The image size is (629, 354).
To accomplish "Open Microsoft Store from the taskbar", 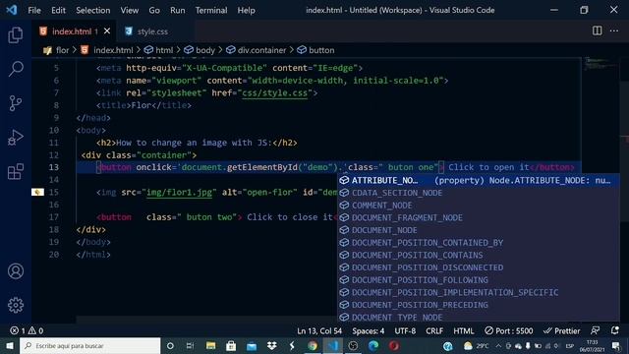I will (x=231, y=345).
